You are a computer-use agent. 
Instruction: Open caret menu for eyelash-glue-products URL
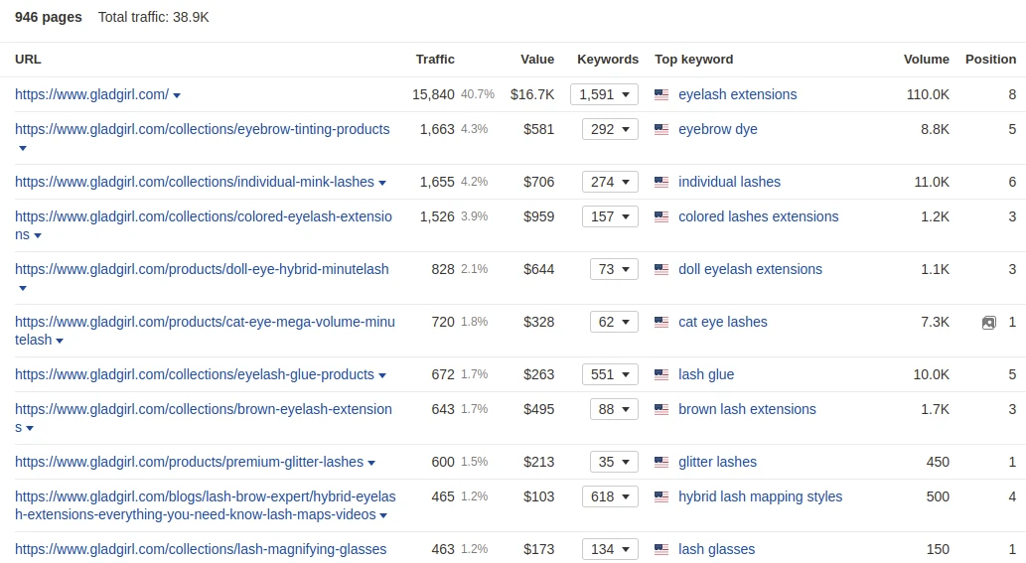point(382,375)
